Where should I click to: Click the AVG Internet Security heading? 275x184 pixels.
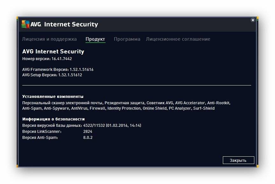53,51
